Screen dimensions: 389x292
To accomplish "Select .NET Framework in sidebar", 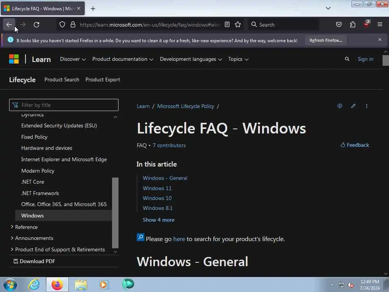I will (40, 193).
